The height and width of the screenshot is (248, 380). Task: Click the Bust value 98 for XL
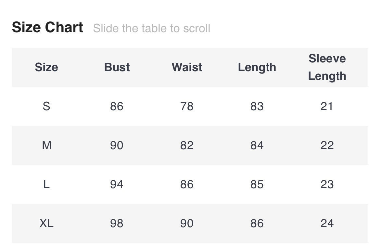(117, 223)
